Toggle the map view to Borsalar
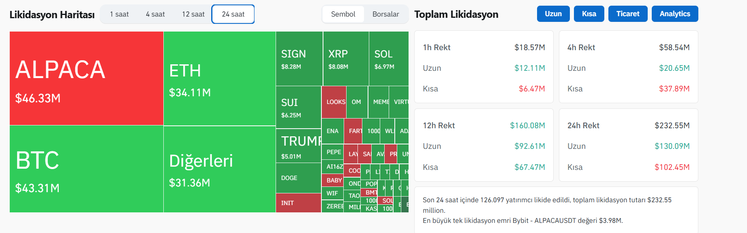 point(385,14)
